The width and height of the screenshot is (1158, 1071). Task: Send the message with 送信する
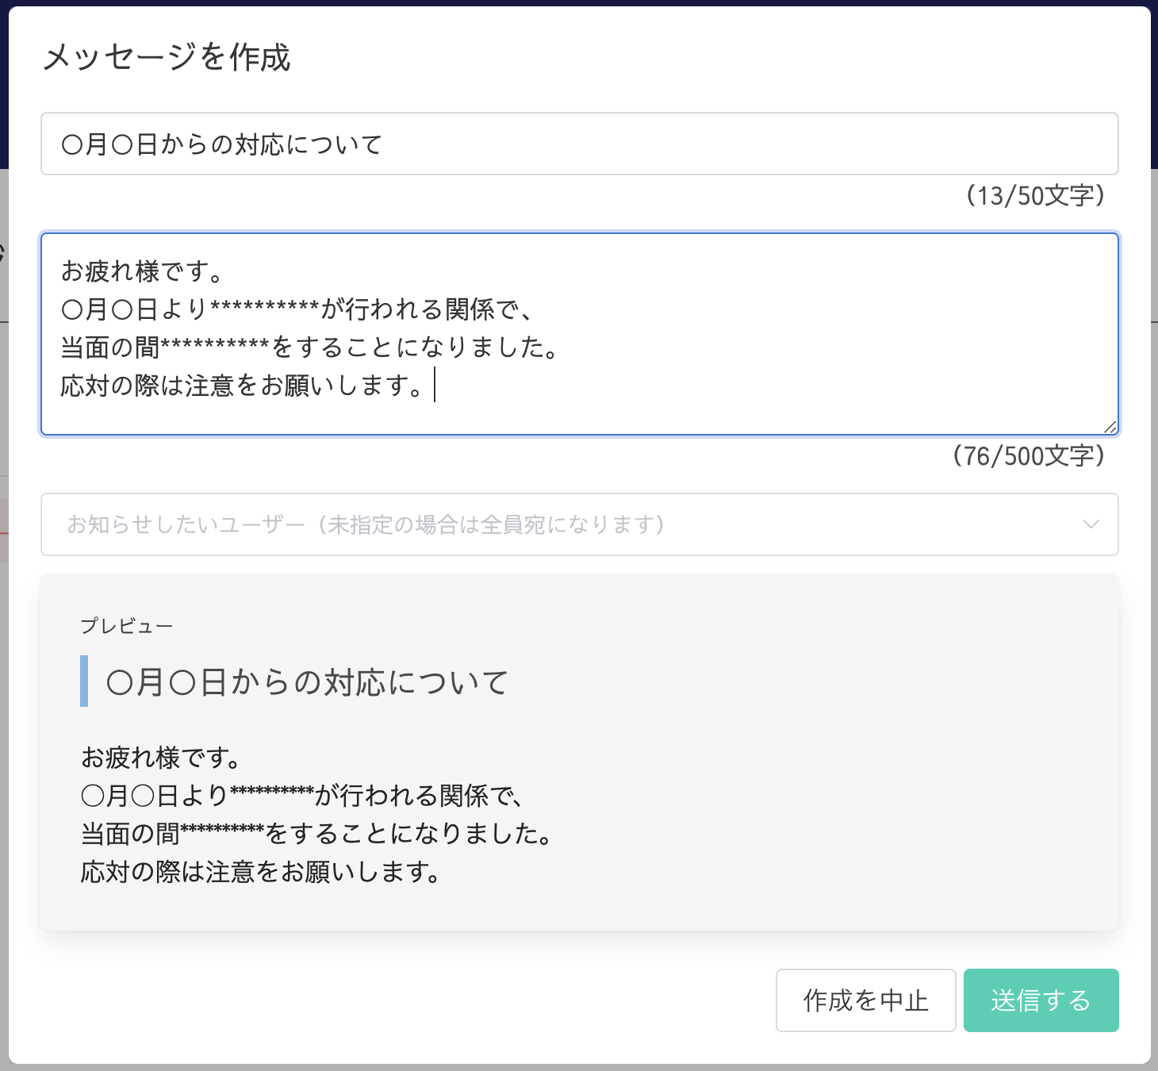[x=1041, y=1000]
